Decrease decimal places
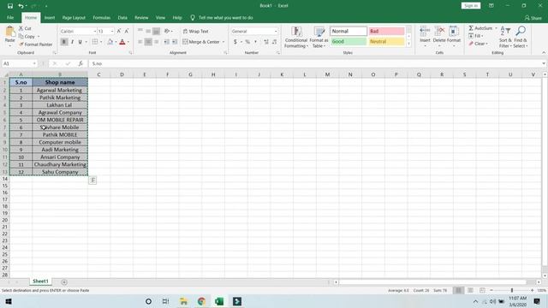The height and width of the screenshot is (308, 548). click(274, 42)
